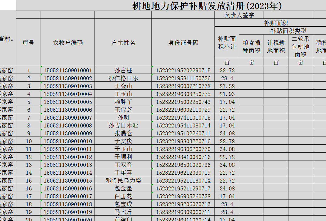Select the 负责人签字 cell
326x221 pixels.
click(x=239, y=15)
